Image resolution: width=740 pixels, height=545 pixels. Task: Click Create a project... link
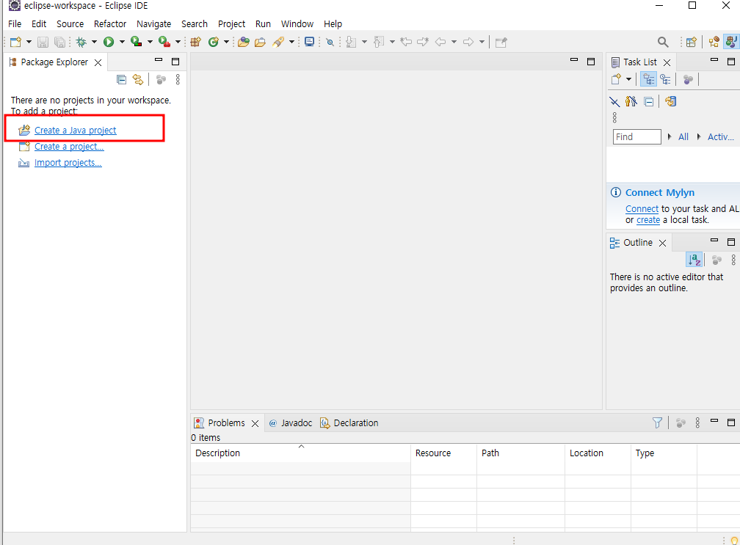69,147
